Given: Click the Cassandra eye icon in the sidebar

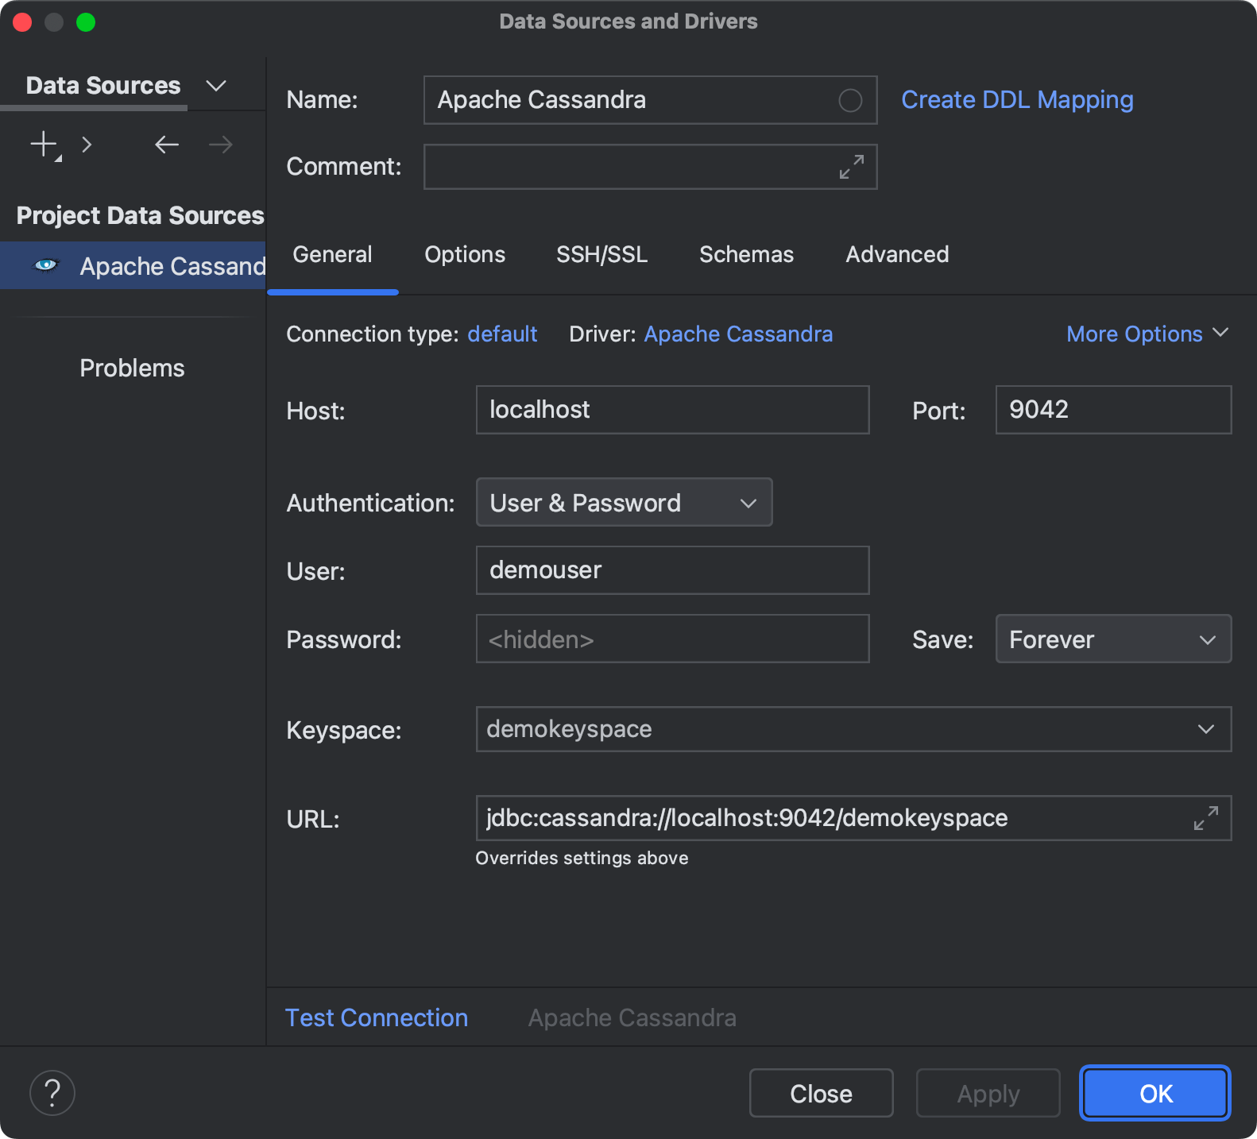Looking at the screenshot, I should pos(46,265).
